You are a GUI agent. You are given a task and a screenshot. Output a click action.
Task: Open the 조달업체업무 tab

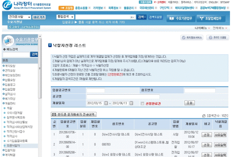[211, 18]
